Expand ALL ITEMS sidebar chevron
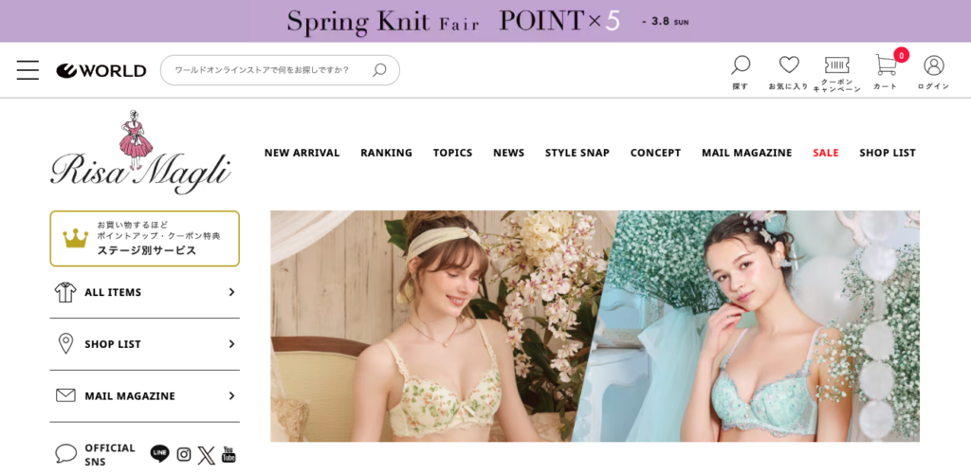 pyautogui.click(x=231, y=292)
